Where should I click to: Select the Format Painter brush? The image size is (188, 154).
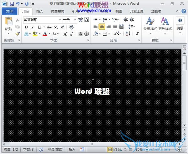pyautogui.click(x=18, y=33)
